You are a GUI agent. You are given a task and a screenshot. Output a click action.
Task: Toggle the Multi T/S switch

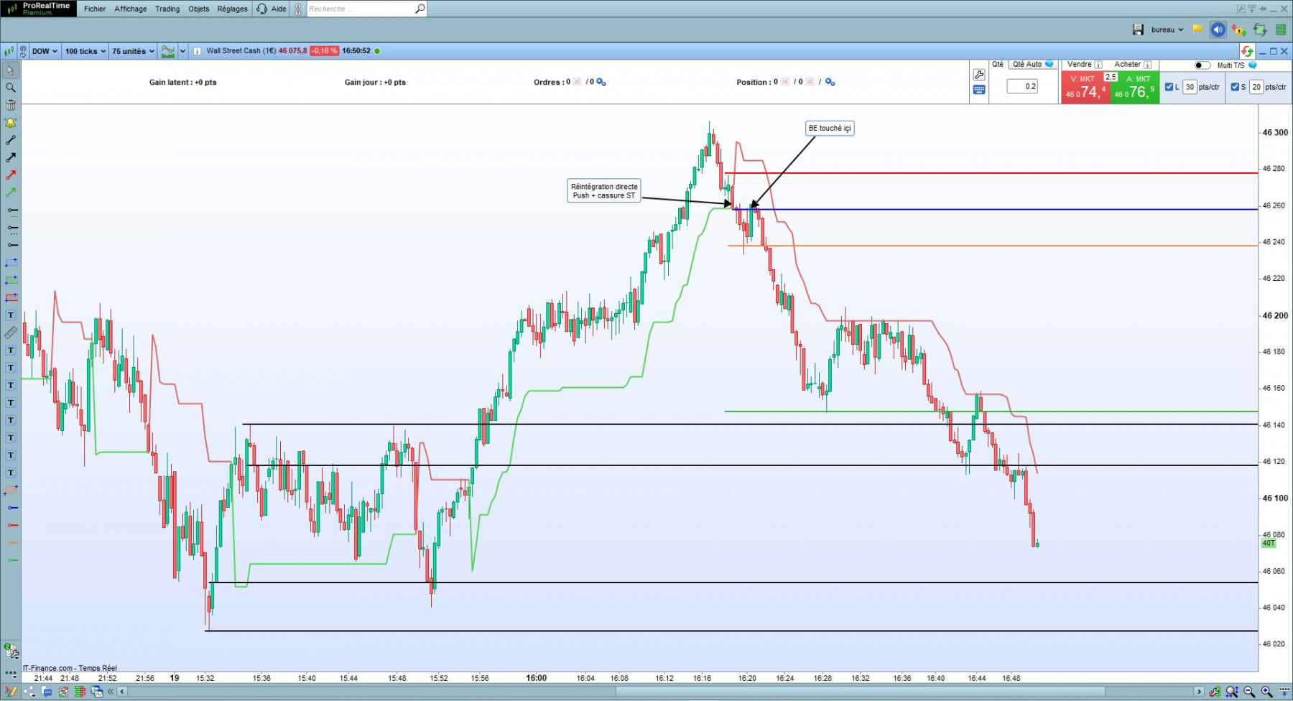click(1202, 65)
